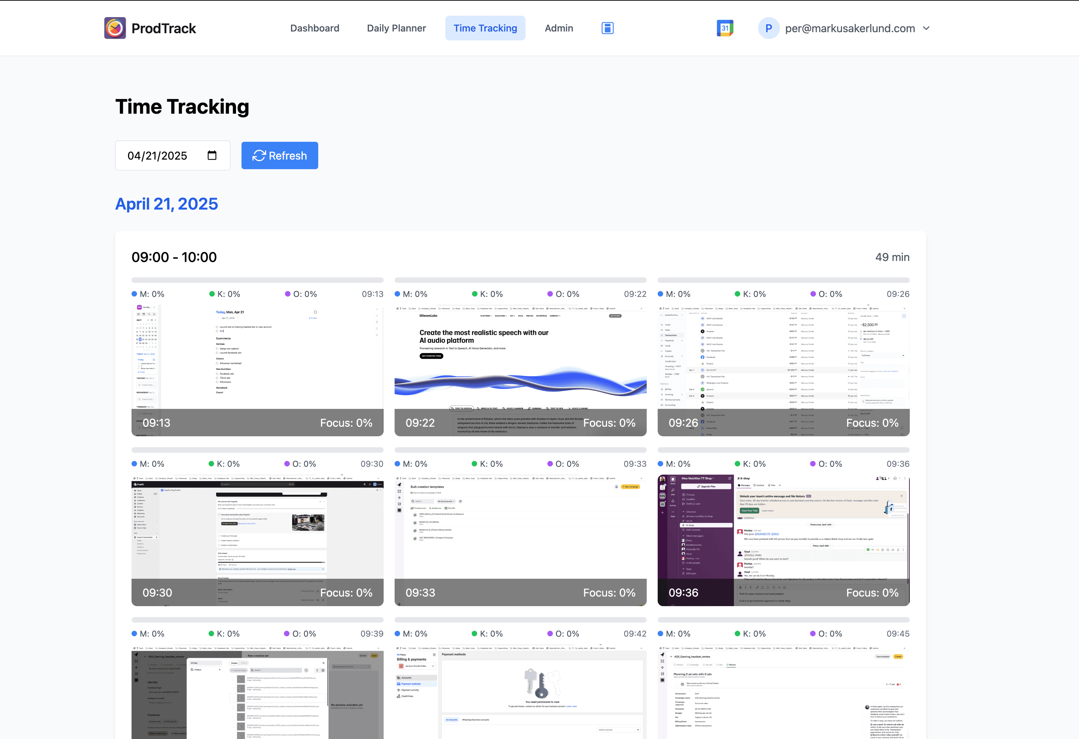The height and width of the screenshot is (739, 1079).
Task: Click the P user avatar circle
Action: [768, 28]
